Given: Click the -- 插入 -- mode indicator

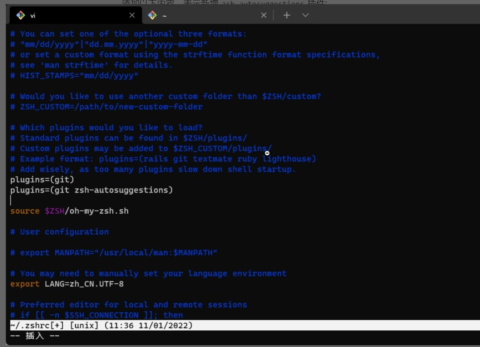Looking at the screenshot, I should pyautogui.click(x=35, y=336).
